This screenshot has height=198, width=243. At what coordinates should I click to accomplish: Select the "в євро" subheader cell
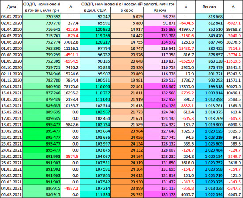click(x=127, y=11)
